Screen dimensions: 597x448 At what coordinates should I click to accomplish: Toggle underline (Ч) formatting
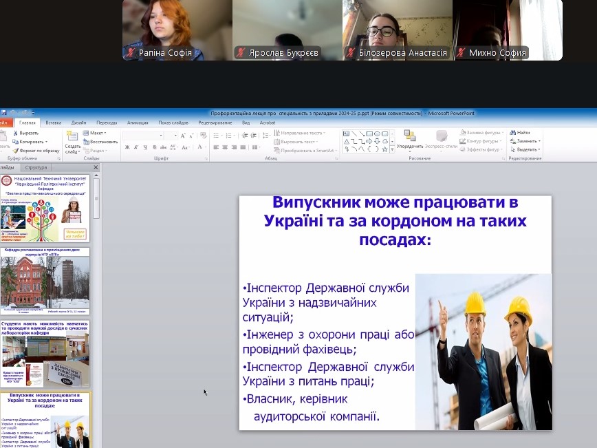click(145, 147)
